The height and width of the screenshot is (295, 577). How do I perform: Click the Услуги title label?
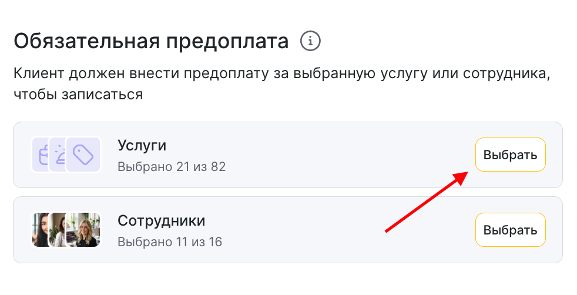pyautogui.click(x=142, y=146)
